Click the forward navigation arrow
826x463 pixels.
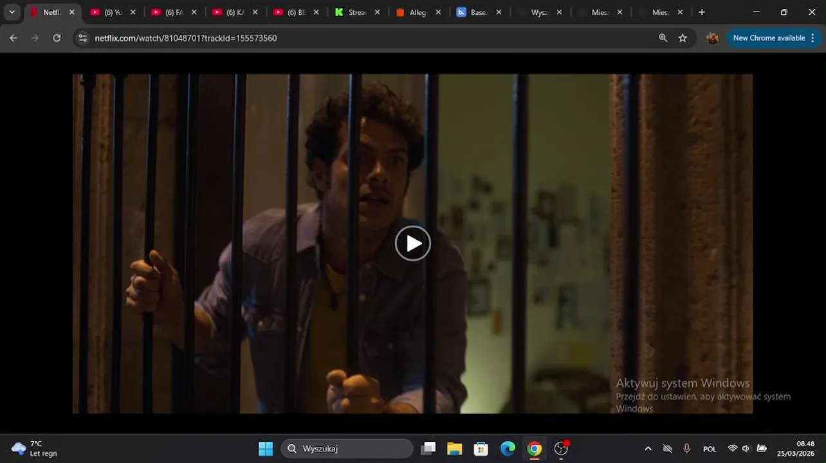click(x=35, y=38)
